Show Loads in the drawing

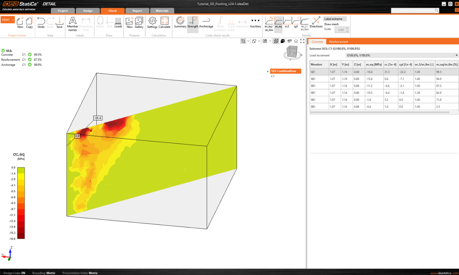click(x=118, y=23)
